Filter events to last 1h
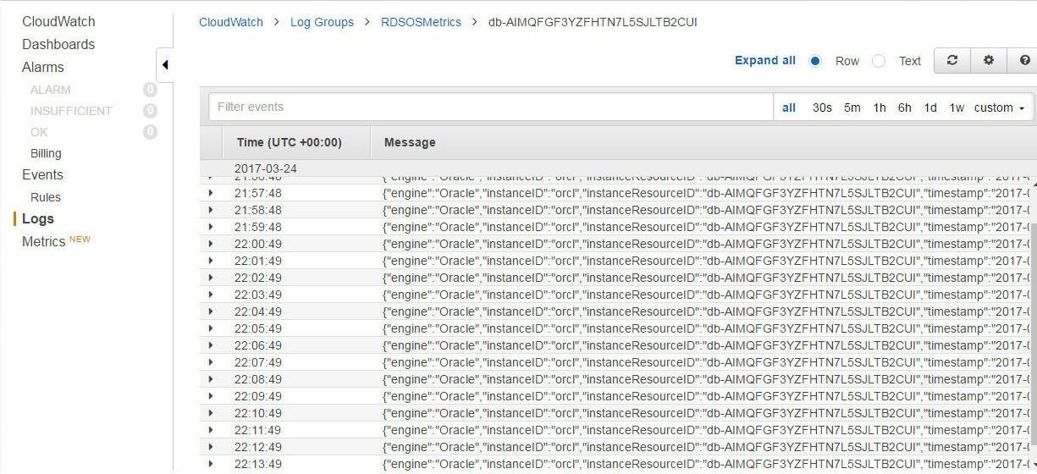Viewport: 1037px width, 474px height. pos(880,107)
